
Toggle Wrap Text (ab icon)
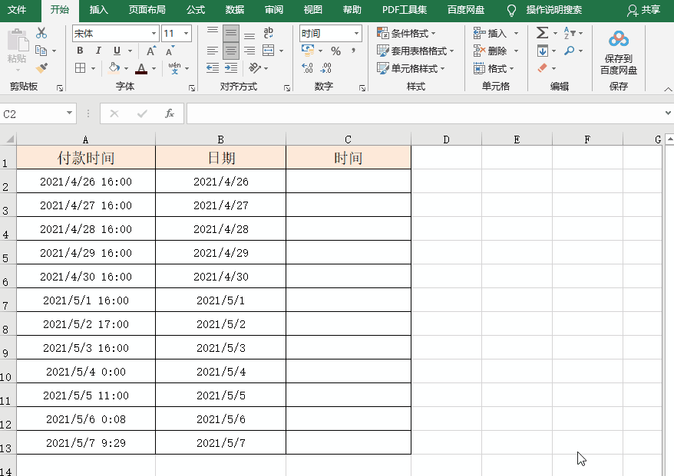[x=268, y=33]
